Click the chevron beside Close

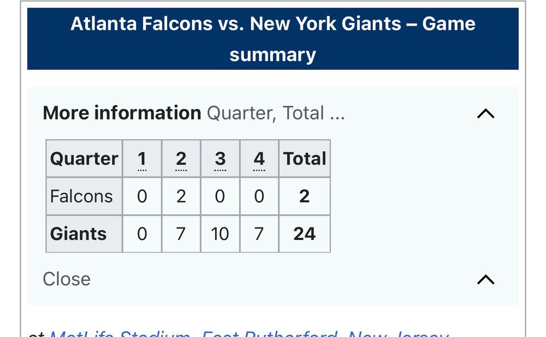click(x=485, y=279)
